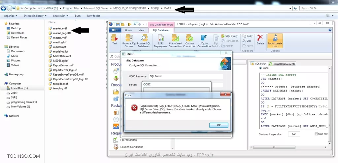
Task: Click the Statement separator GO field
Action: point(294,134)
